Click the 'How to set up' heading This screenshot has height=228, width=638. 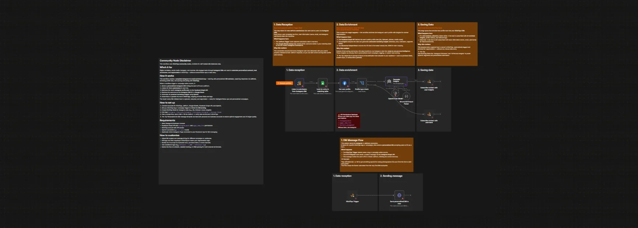pos(167,103)
